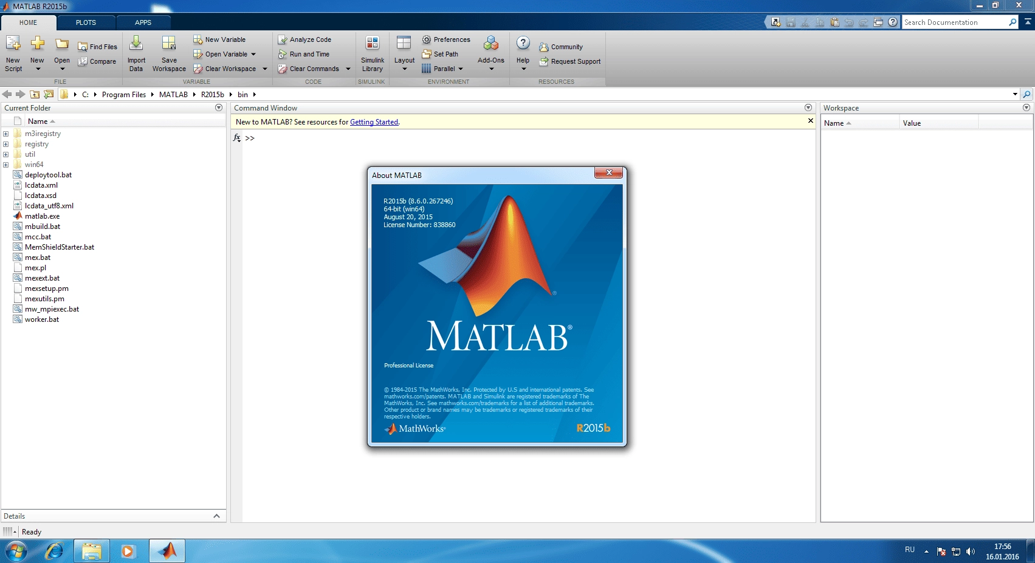Image resolution: width=1035 pixels, height=563 pixels.
Task: Create a New Script
Action: point(13,53)
